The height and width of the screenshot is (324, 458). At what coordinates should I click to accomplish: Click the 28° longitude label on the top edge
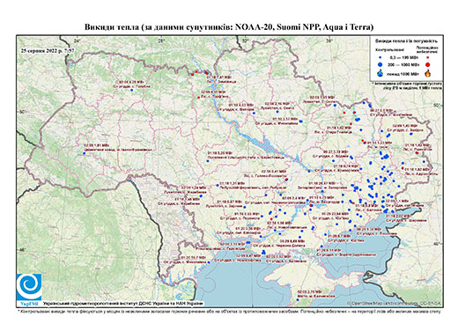[161, 40]
